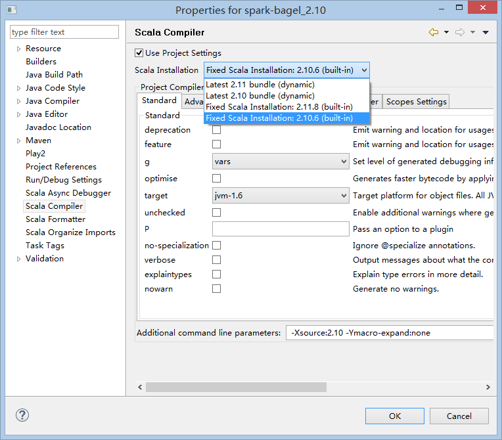Enable the explaintypes checkbox
The height and width of the screenshot is (440, 502).
(x=216, y=275)
